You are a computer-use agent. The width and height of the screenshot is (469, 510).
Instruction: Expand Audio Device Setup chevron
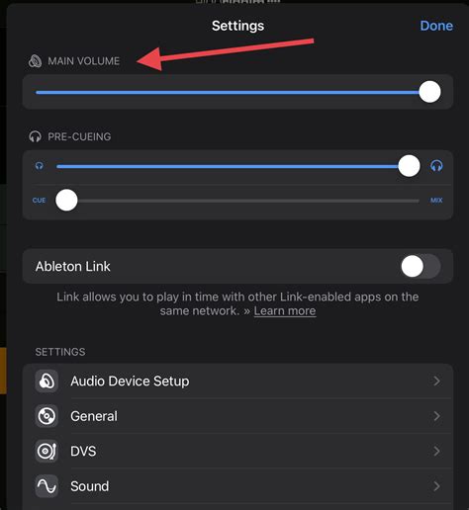pos(436,382)
